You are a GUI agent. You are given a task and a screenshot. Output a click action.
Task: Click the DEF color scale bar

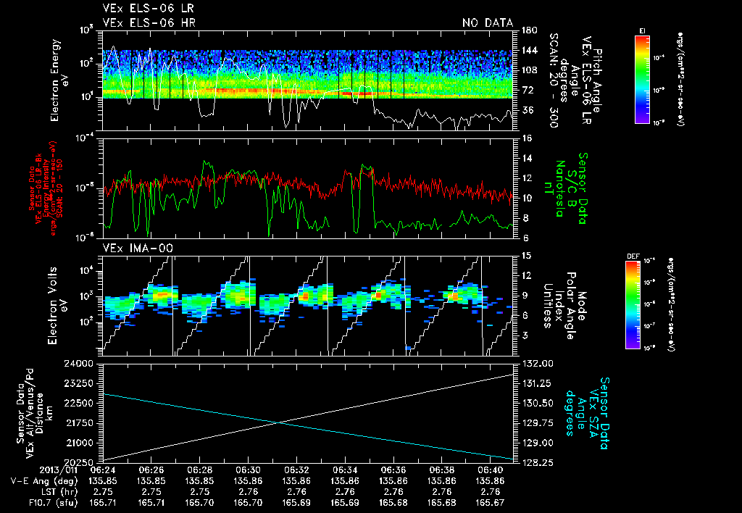(x=633, y=305)
